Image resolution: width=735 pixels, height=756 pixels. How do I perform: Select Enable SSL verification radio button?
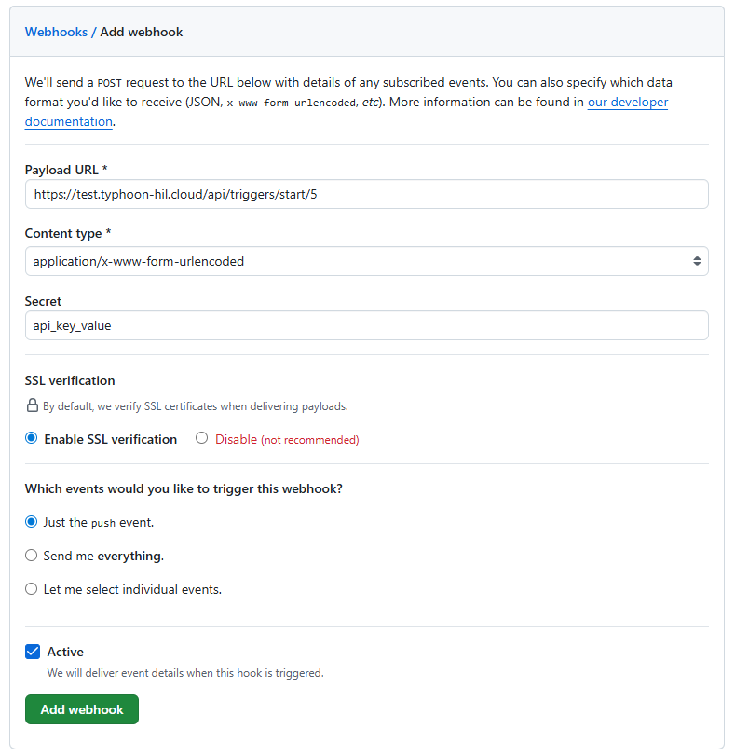(32, 438)
